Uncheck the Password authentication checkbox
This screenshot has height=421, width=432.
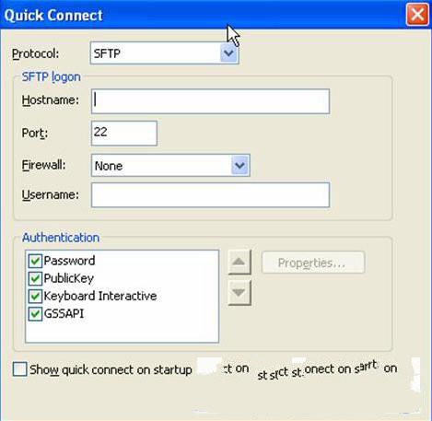35,261
